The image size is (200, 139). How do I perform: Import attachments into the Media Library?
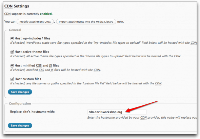click(86, 22)
